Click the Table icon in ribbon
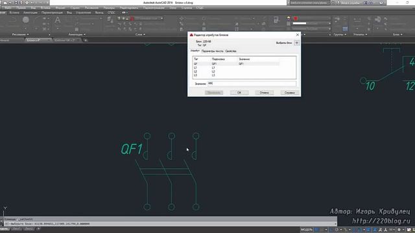Viewport: 415px width, 233px height. (77, 29)
